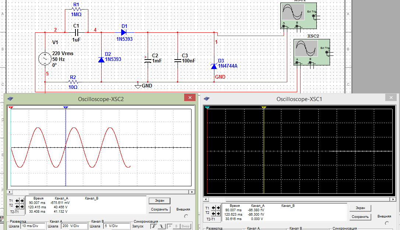
Task: Select the V1 AC voltage source symbol
Action: tap(45, 59)
